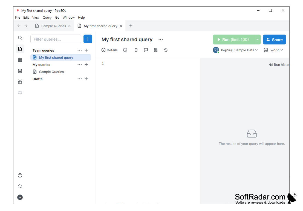Screen dimensions: 303x211
Task: Open the Go menu
Action: [x=57, y=18]
